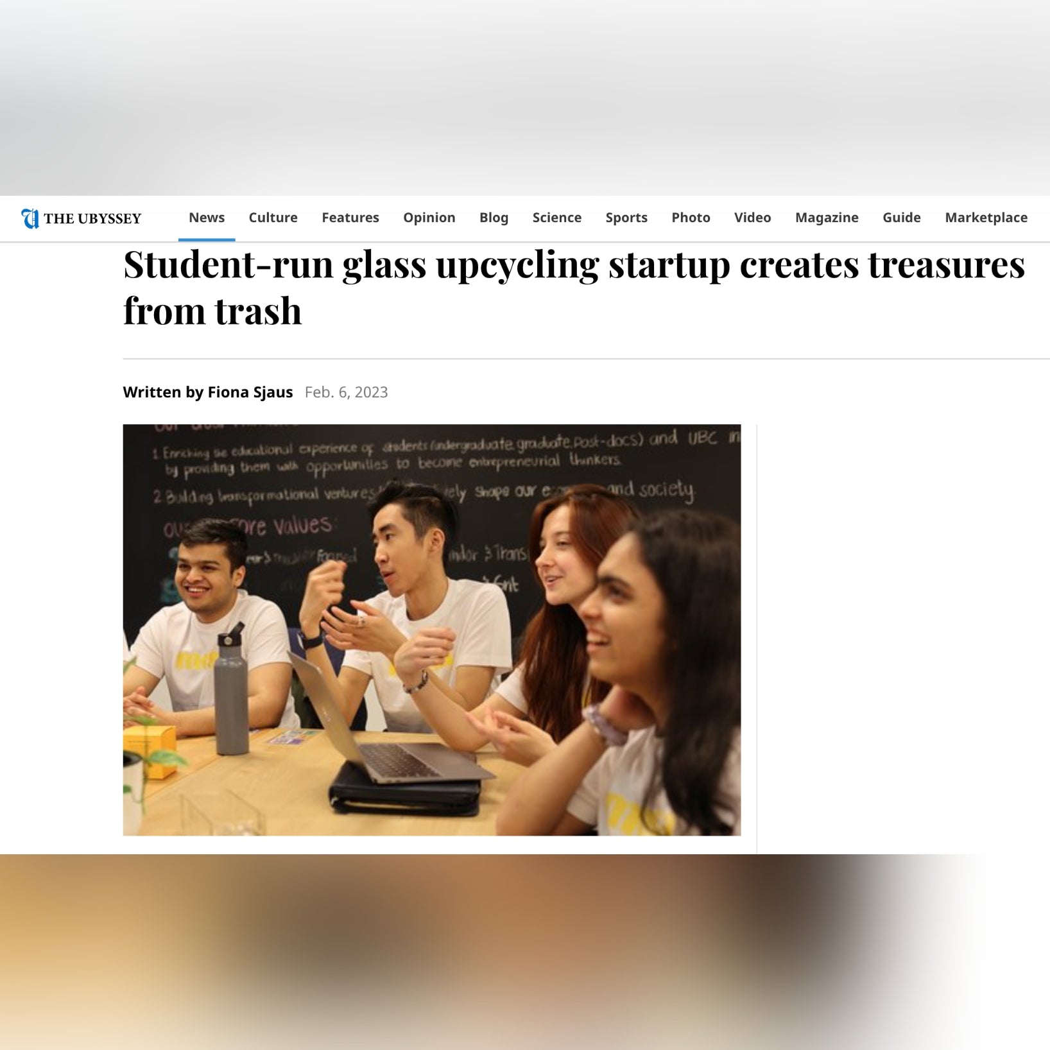Go to the Video section
Image resolution: width=1050 pixels, height=1050 pixels.
(x=753, y=218)
